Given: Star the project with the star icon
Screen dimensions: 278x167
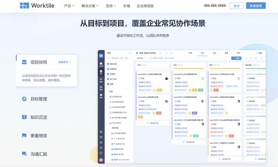Looking at the screenshot, I should coord(166,53).
